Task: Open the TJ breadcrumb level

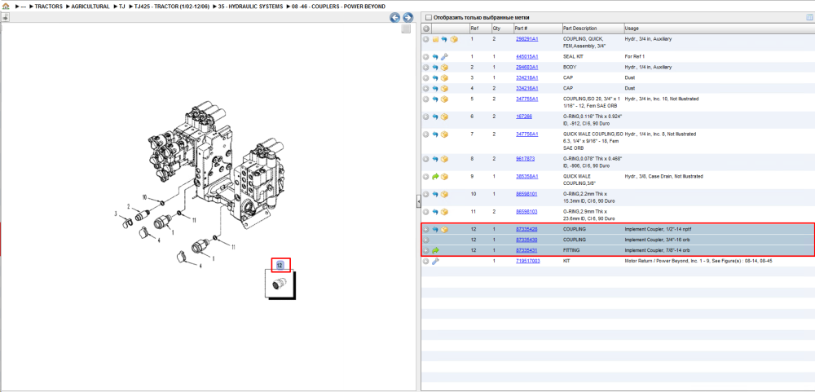Action: coord(122,7)
